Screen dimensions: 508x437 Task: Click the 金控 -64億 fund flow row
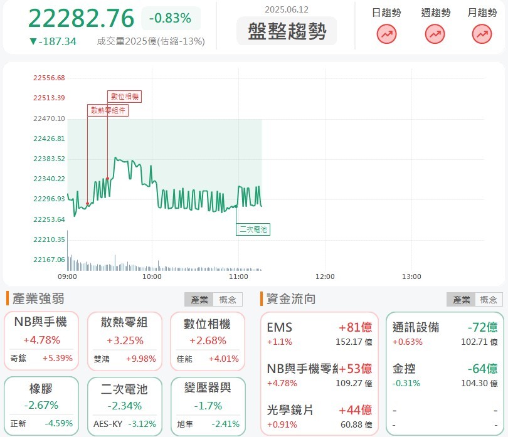pos(445,375)
